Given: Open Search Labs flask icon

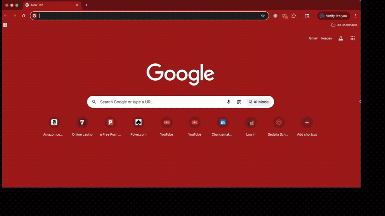Looking at the screenshot, I should [x=340, y=38].
